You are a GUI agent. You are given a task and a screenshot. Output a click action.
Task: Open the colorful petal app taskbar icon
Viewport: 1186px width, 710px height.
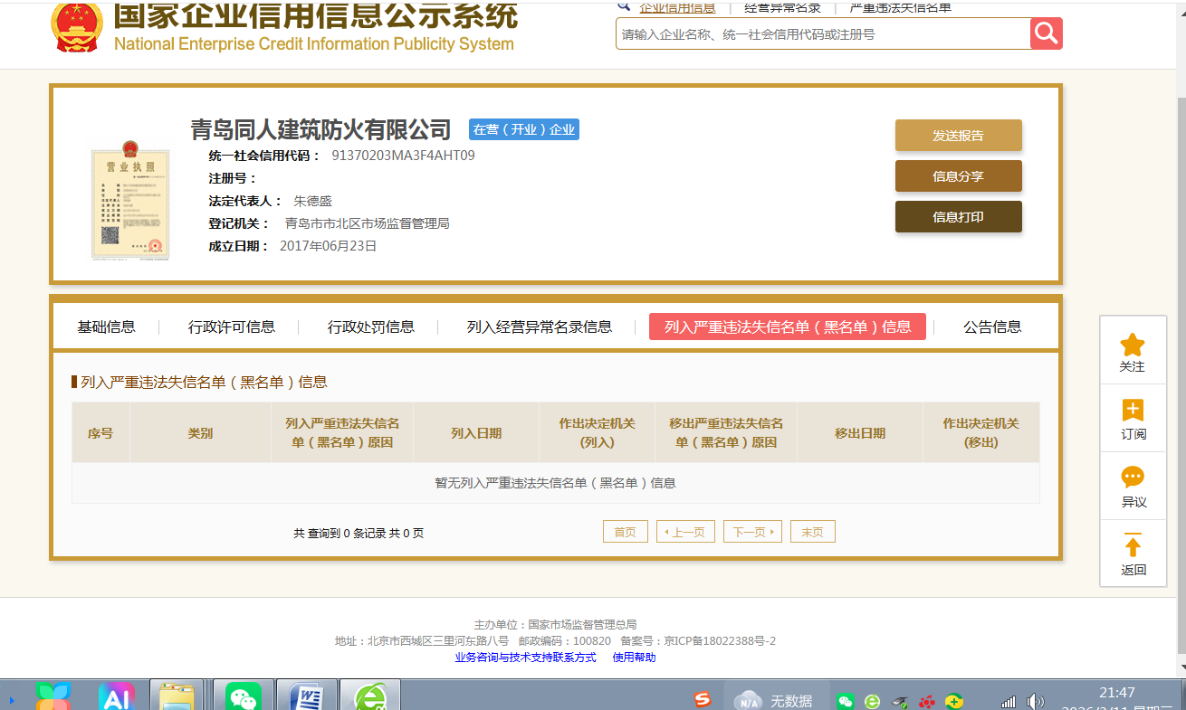[x=53, y=696]
